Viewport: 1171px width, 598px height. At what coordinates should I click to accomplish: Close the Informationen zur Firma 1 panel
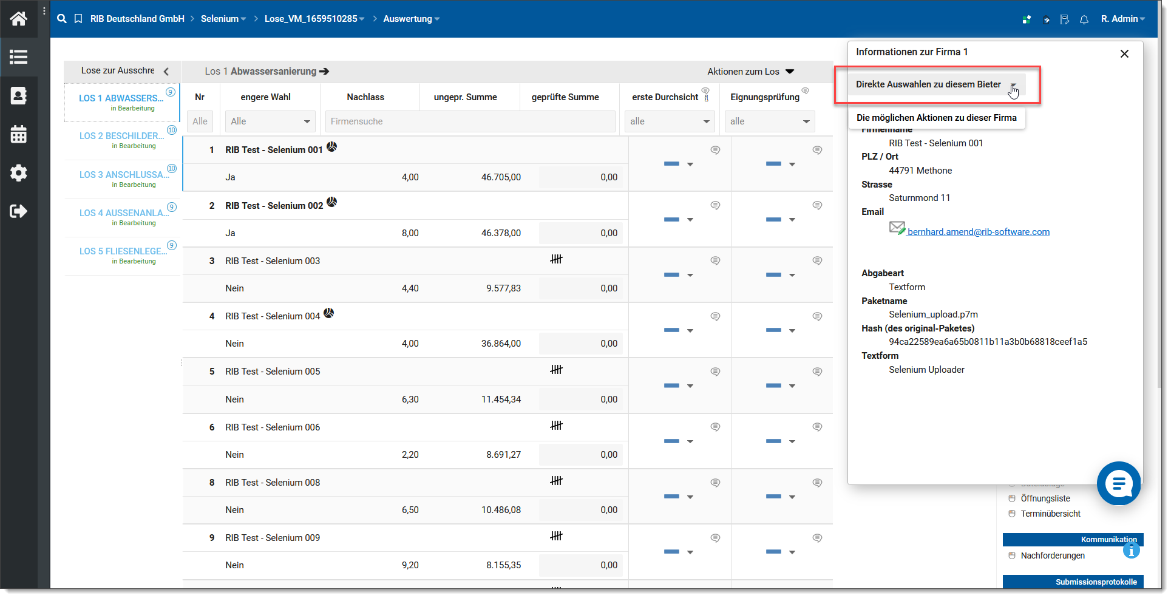(1124, 53)
